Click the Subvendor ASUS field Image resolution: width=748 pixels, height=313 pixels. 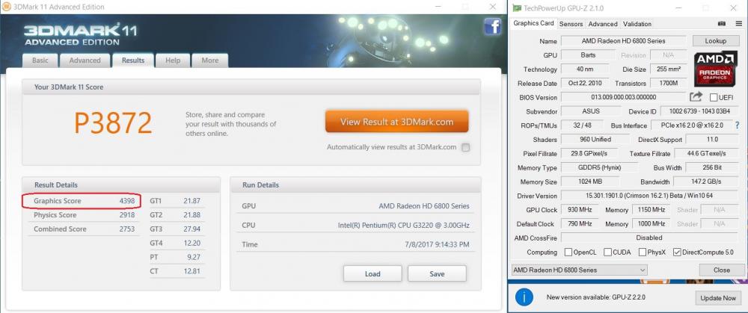pyautogui.click(x=590, y=111)
